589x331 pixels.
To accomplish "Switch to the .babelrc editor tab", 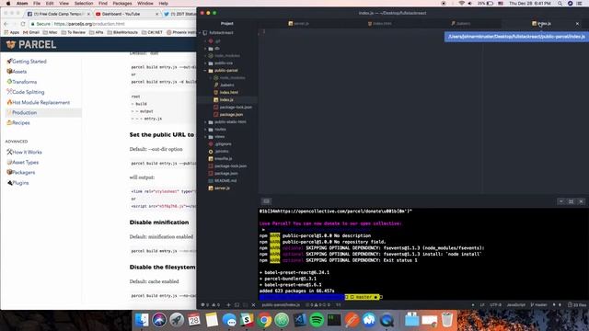I will (461, 23).
